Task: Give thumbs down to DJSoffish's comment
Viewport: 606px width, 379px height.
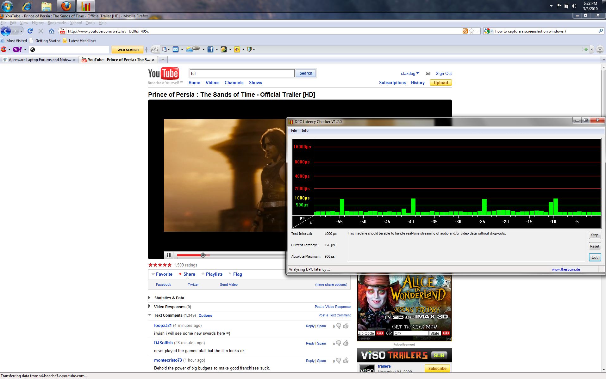Action: coord(339,343)
